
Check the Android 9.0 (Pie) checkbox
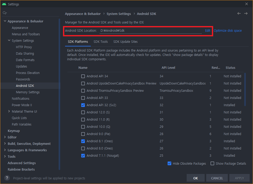click(x=83, y=134)
